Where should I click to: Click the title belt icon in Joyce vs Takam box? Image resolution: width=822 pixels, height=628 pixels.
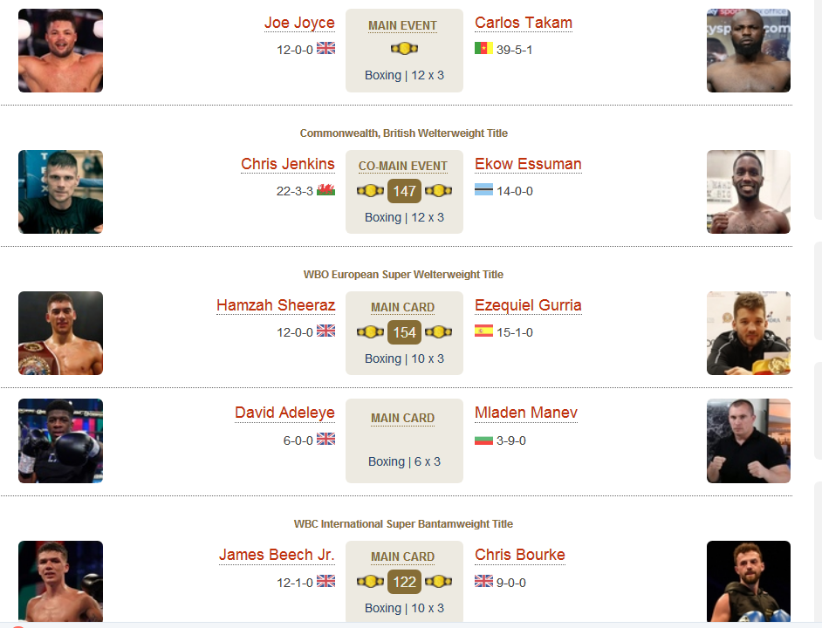404,49
